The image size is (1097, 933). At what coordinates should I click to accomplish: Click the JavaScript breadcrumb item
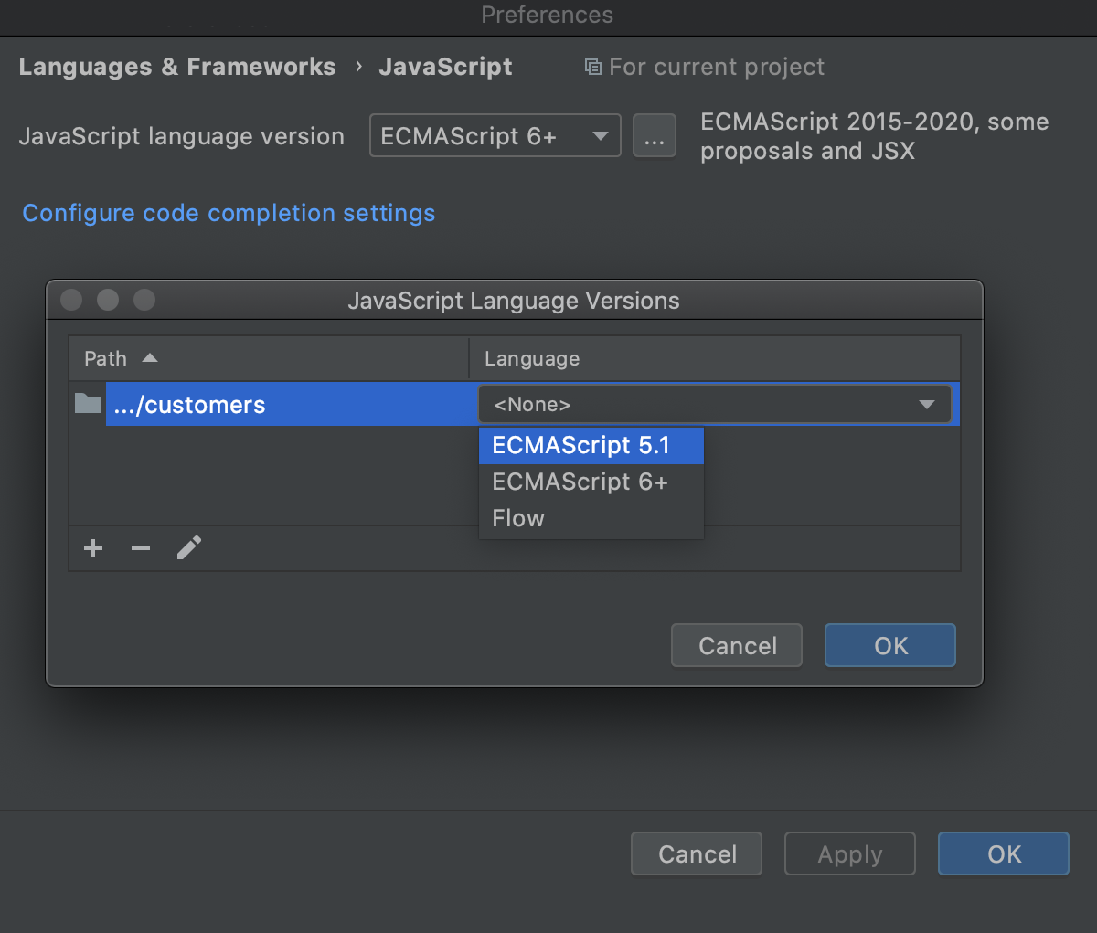tap(445, 66)
